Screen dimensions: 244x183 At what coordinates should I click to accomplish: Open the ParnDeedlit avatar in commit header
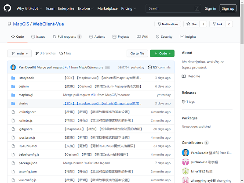click(13, 67)
